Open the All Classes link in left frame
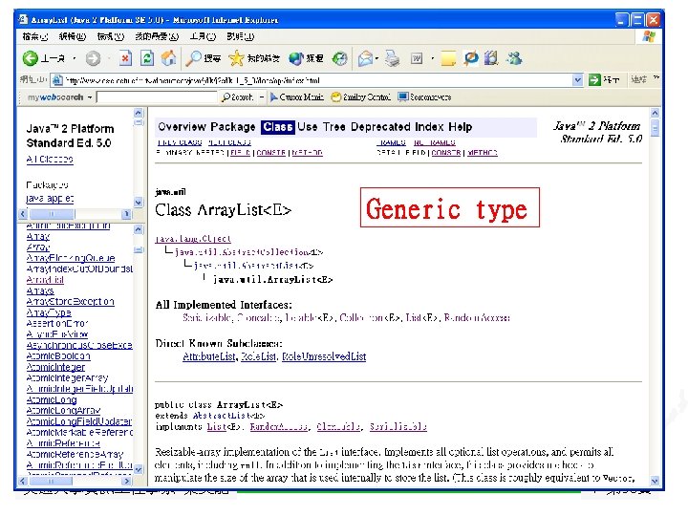The height and width of the screenshot is (516, 688). point(50,160)
